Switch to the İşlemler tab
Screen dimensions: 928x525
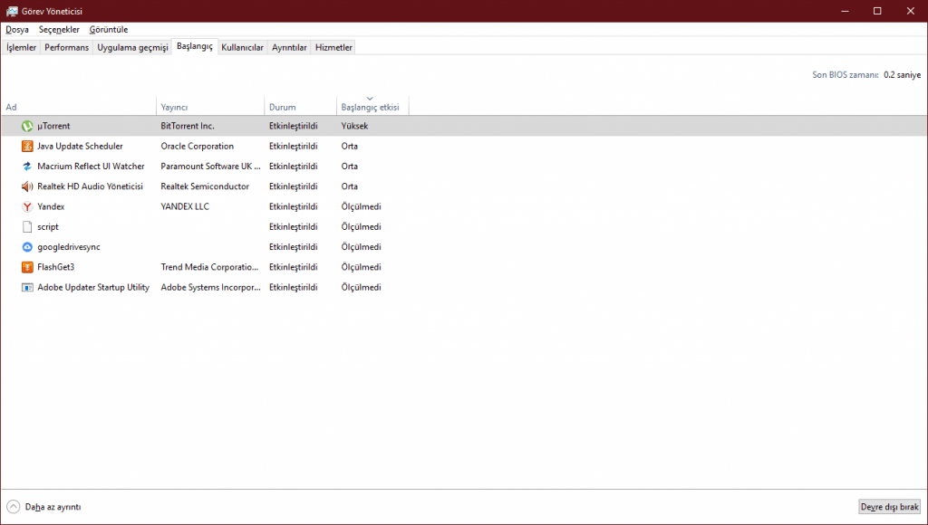point(22,47)
